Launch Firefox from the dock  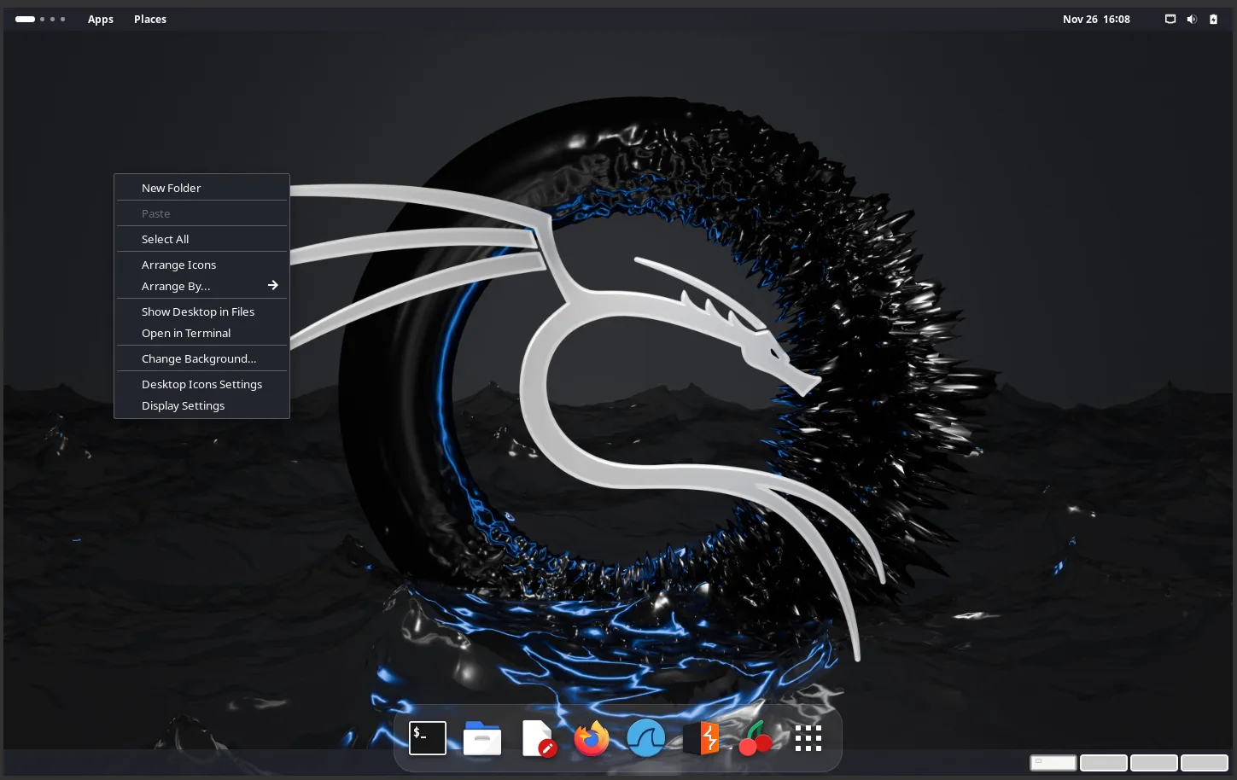[592, 738]
